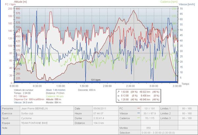The width and height of the screenshot is (198, 135).
Task: Click the uphill arrow icon in summary box
Action: pos(118,92)
